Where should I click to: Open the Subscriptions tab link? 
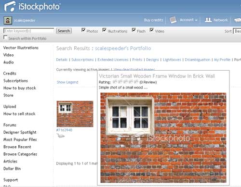(82, 60)
